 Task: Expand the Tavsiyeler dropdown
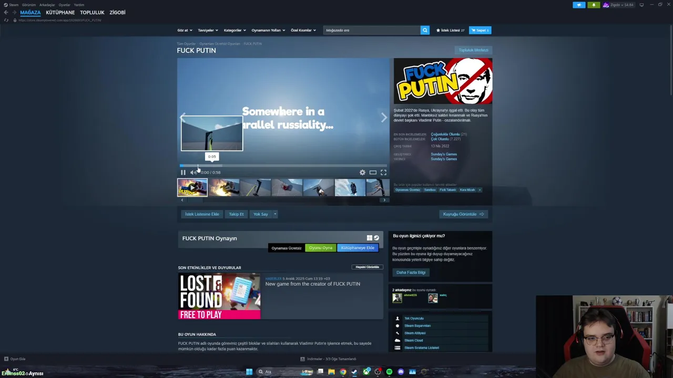[208, 30]
